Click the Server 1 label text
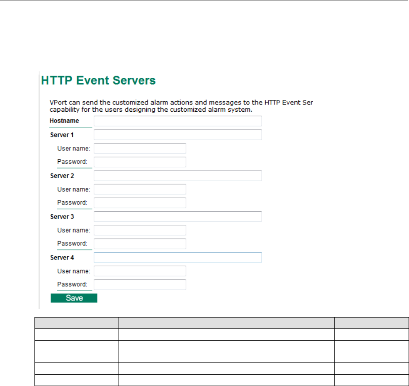Viewport: 409px width, 386px height. (62, 135)
